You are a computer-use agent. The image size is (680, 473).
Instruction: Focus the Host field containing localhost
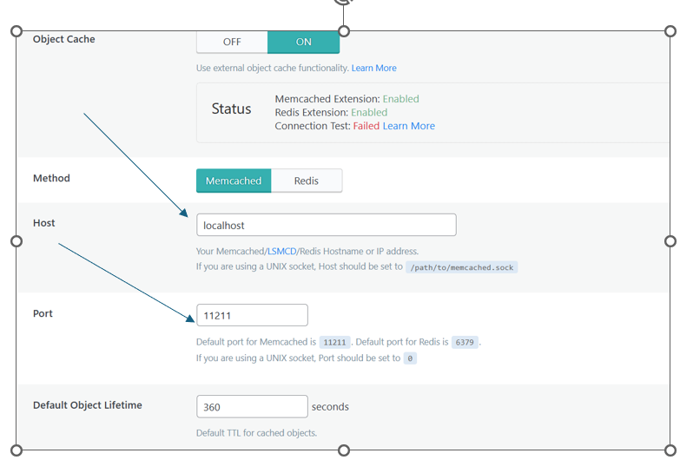tap(327, 225)
